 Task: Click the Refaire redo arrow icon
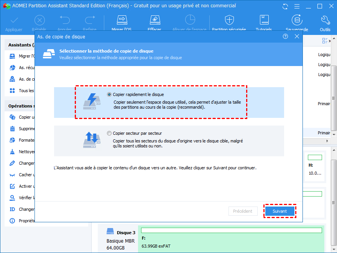click(x=90, y=20)
